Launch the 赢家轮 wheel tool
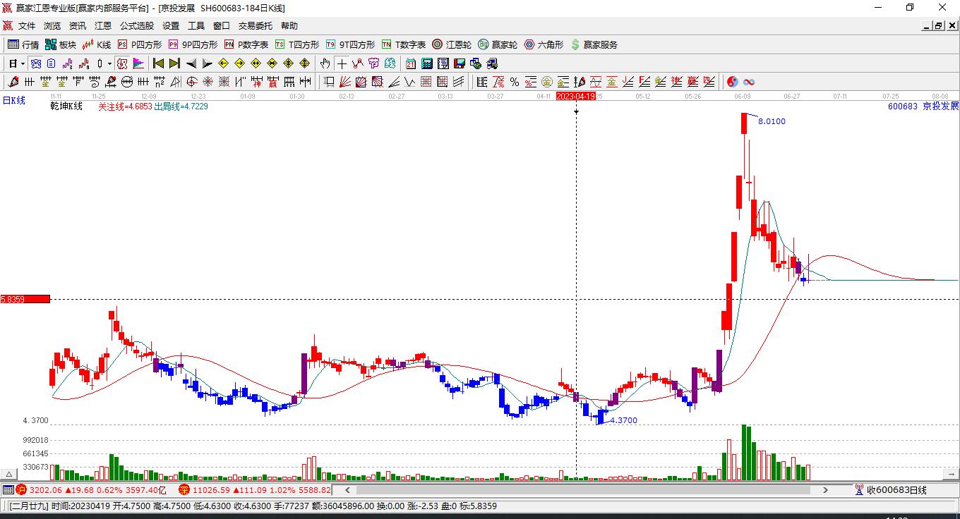Image resolution: width=960 pixels, height=519 pixels. click(498, 44)
